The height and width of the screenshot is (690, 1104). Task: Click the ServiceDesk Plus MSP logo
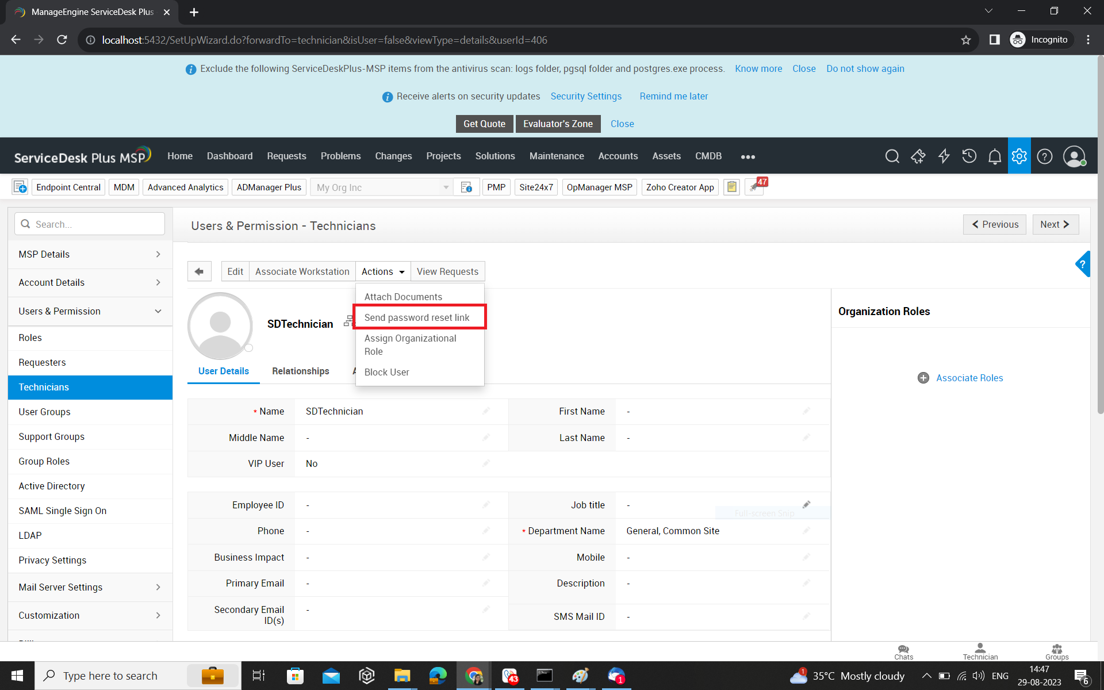tap(82, 156)
